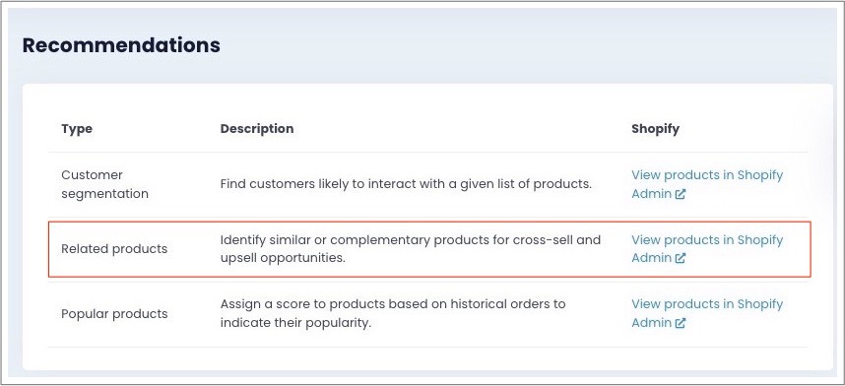Viewport: 845px width, 386px height.
Task: Select the Popular products type cell
Action: click(x=114, y=314)
